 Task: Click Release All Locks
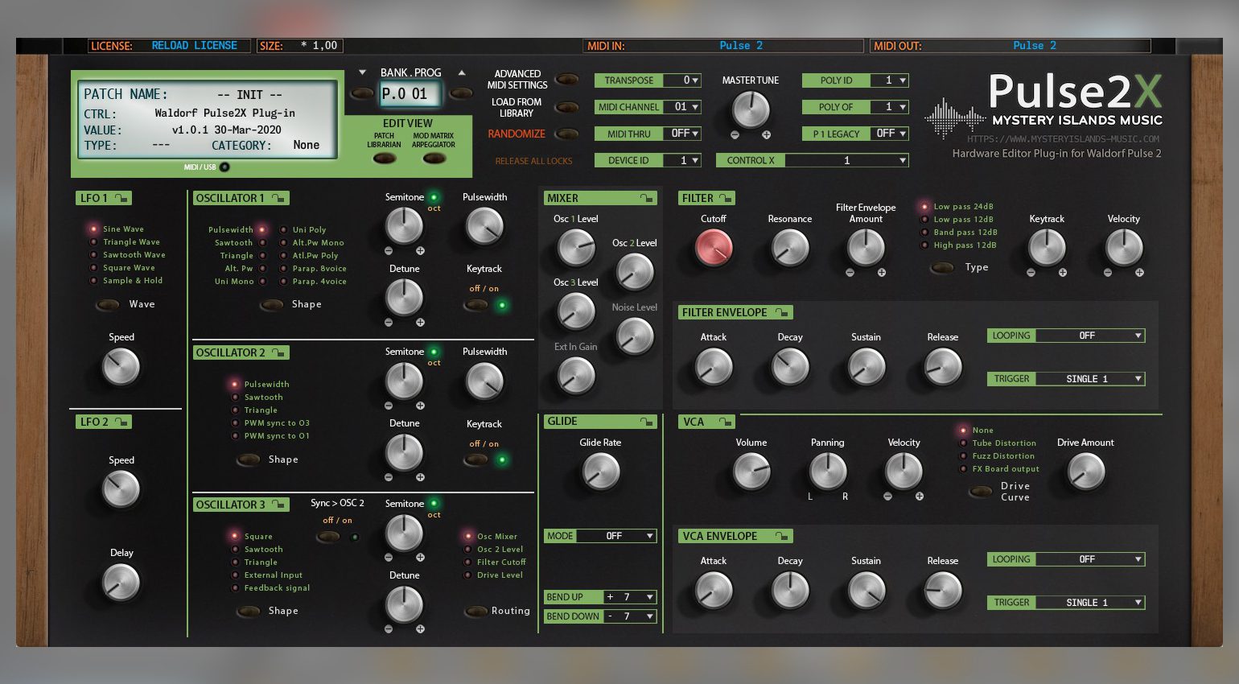[x=533, y=161]
